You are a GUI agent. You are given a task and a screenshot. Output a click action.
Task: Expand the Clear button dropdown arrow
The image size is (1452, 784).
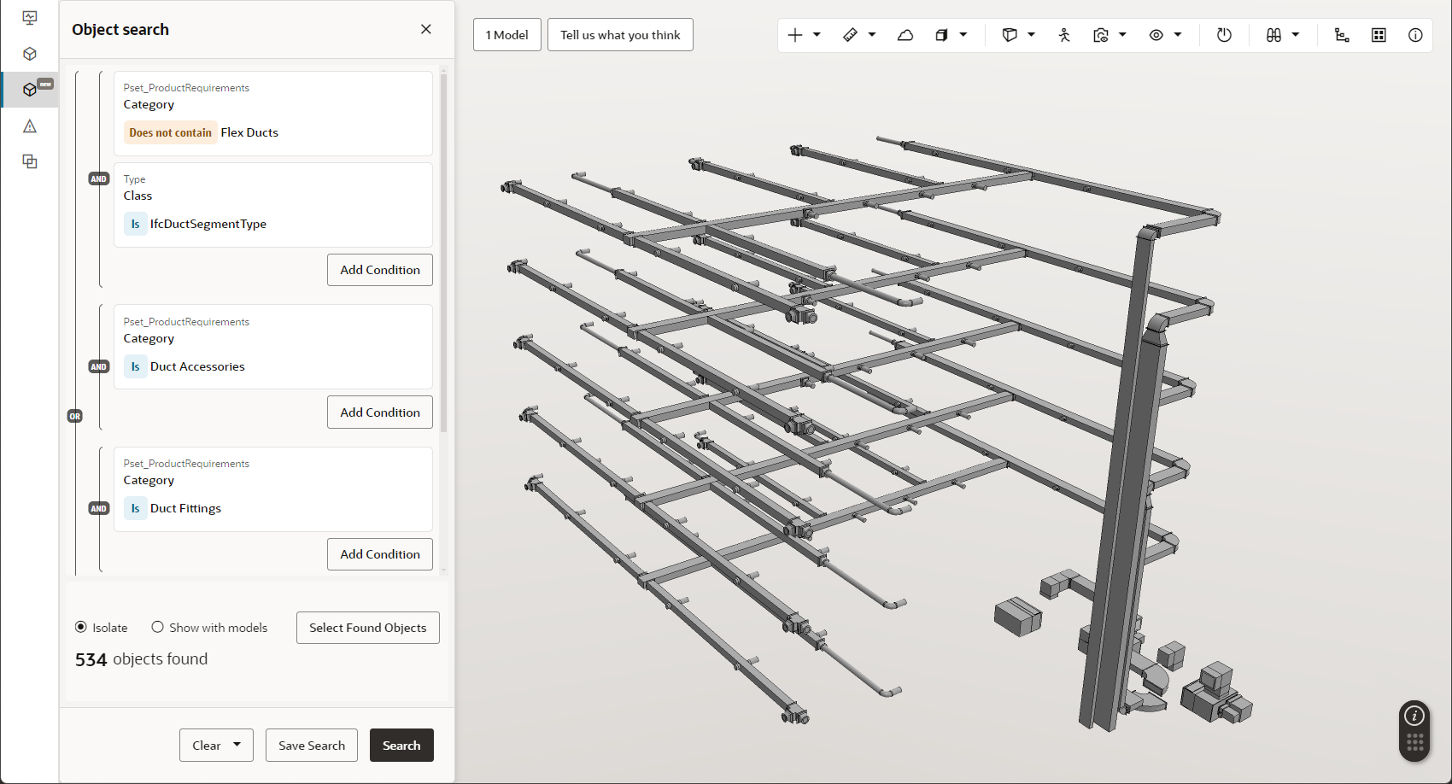tap(237, 745)
